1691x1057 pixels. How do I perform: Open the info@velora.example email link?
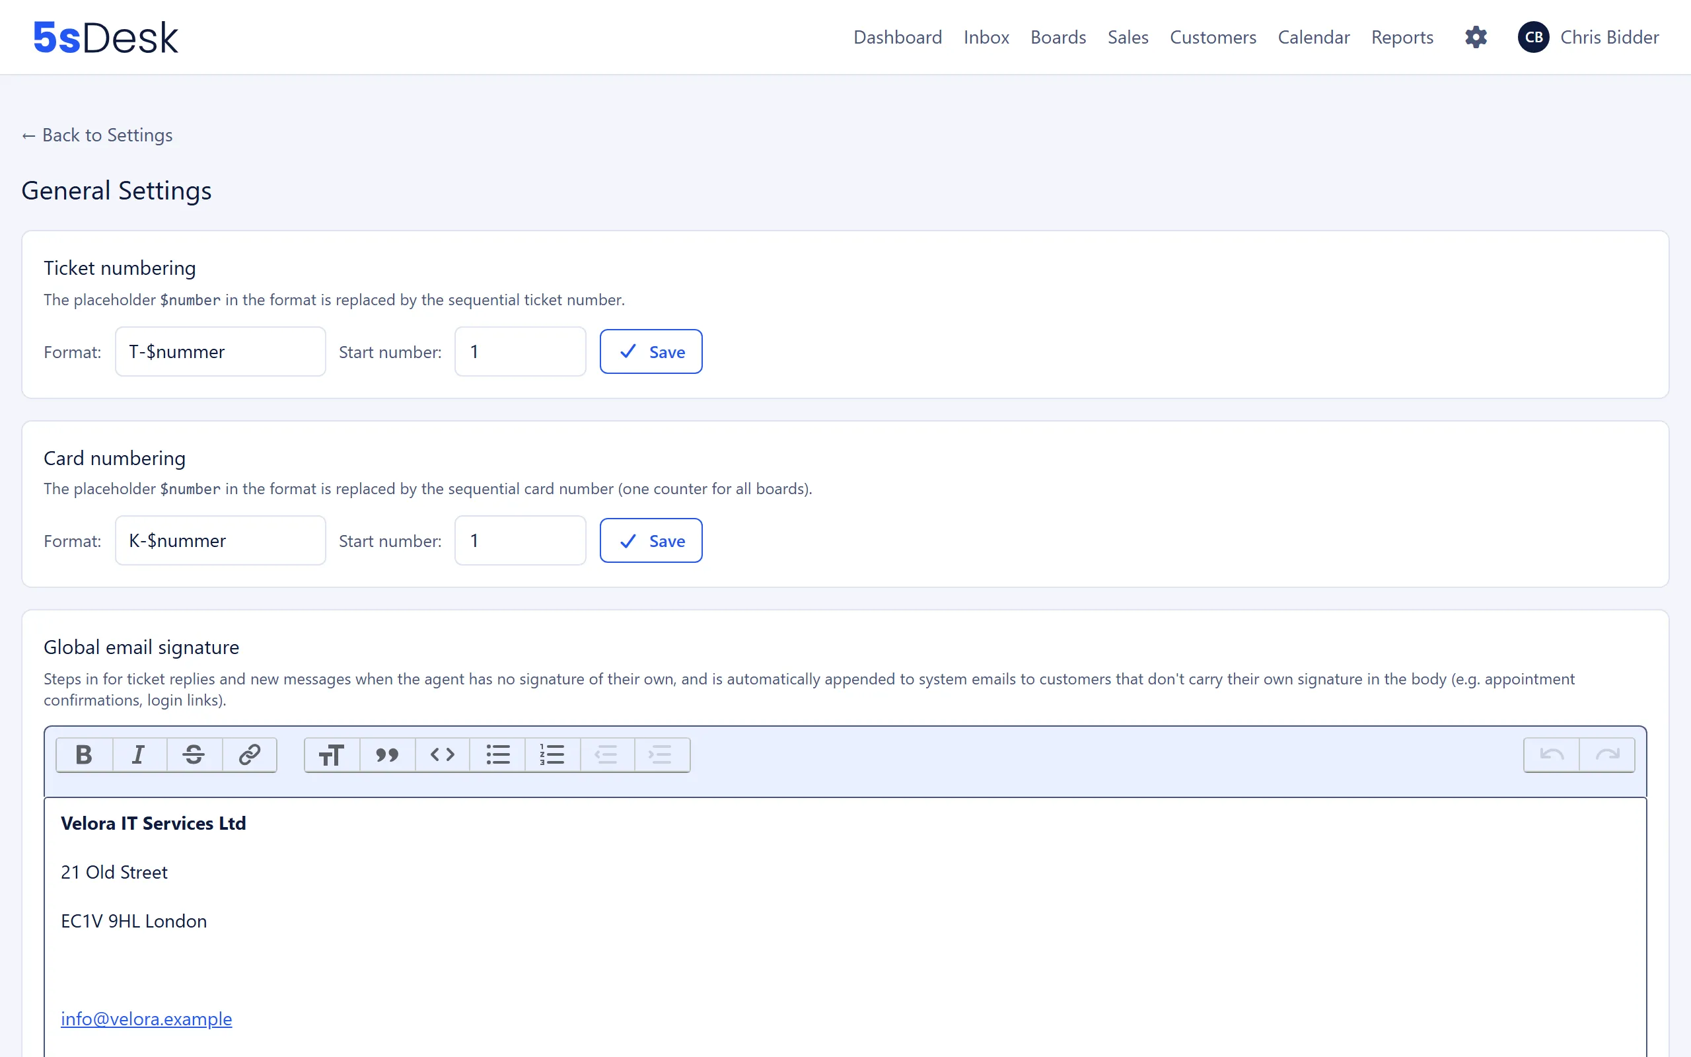point(146,1019)
